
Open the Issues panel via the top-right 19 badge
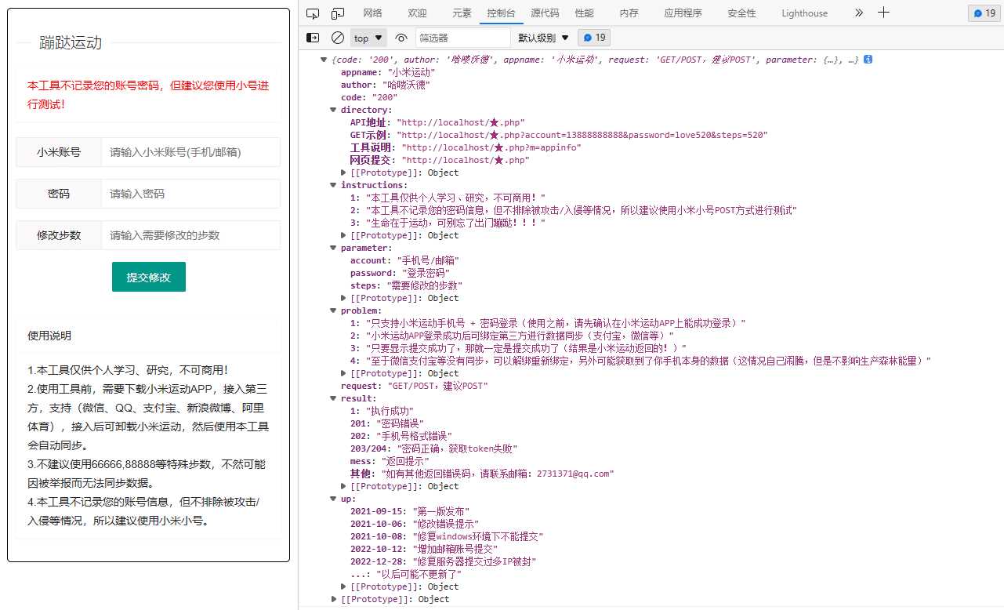point(983,13)
